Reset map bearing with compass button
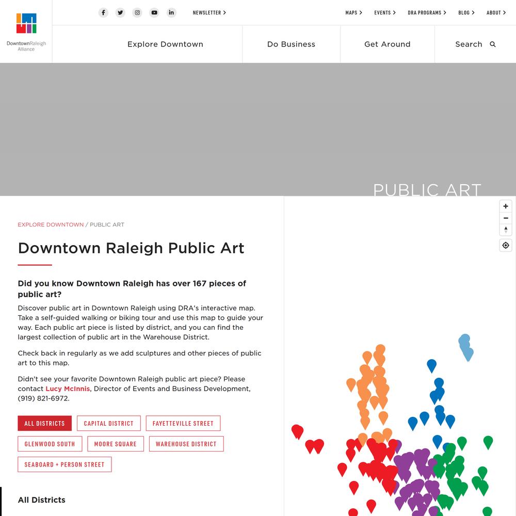Screen dimensions: 516x516 (x=506, y=230)
